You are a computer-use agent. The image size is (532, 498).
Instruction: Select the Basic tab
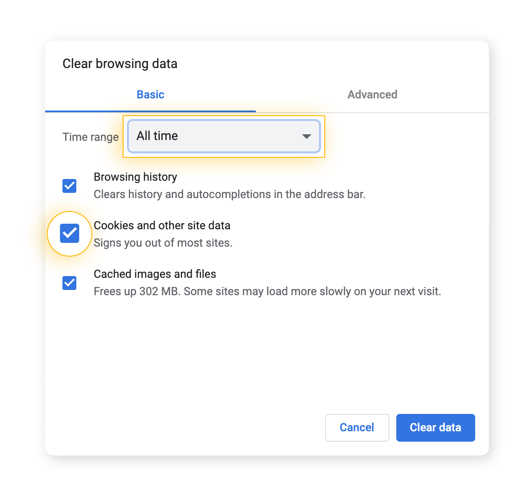click(x=150, y=94)
